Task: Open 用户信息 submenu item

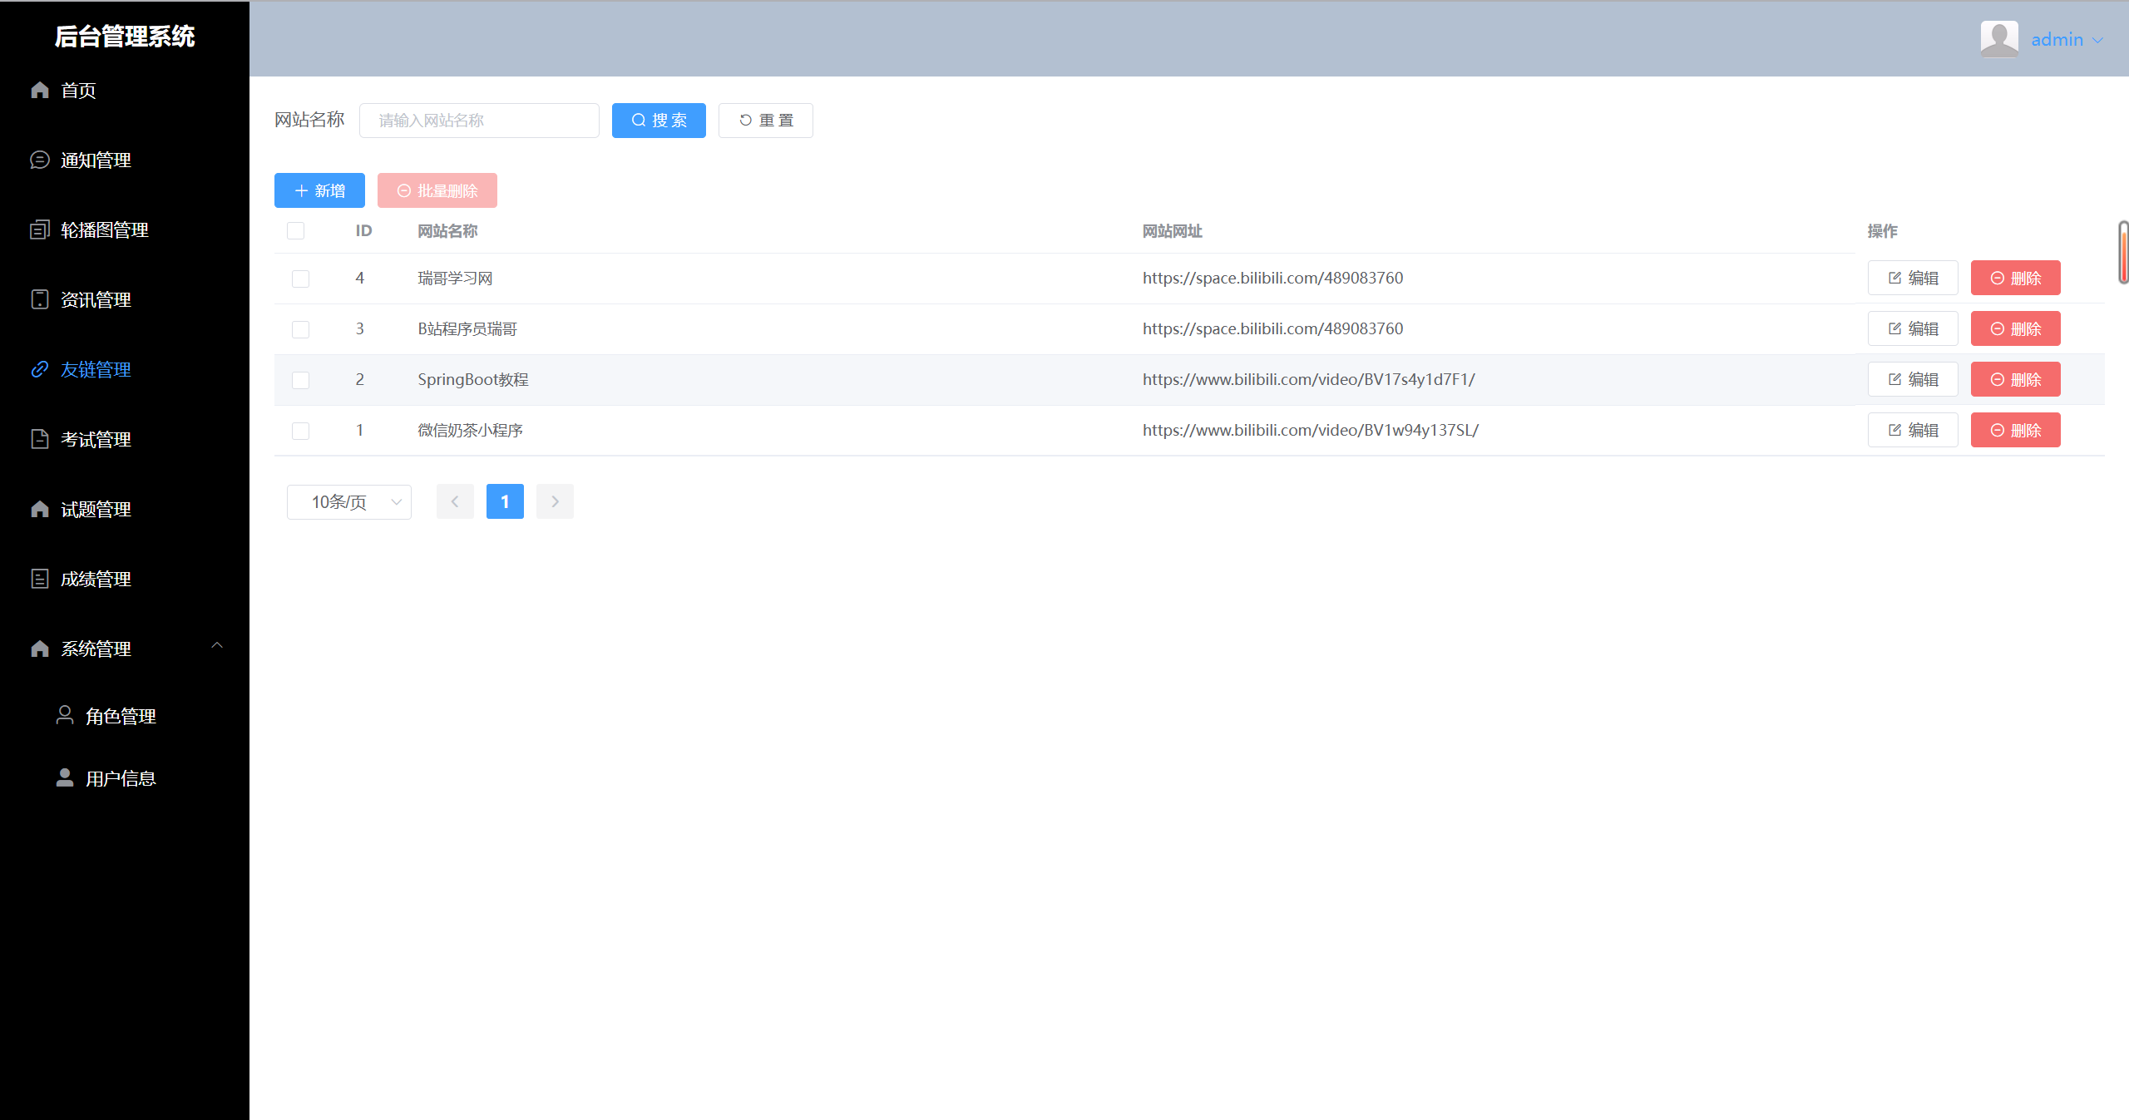Action: [x=125, y=777]
